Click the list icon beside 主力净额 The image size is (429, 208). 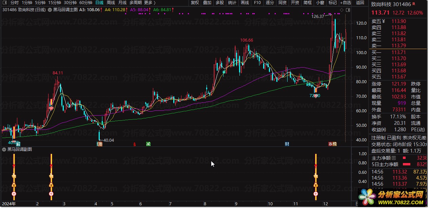tap(394, 158)
